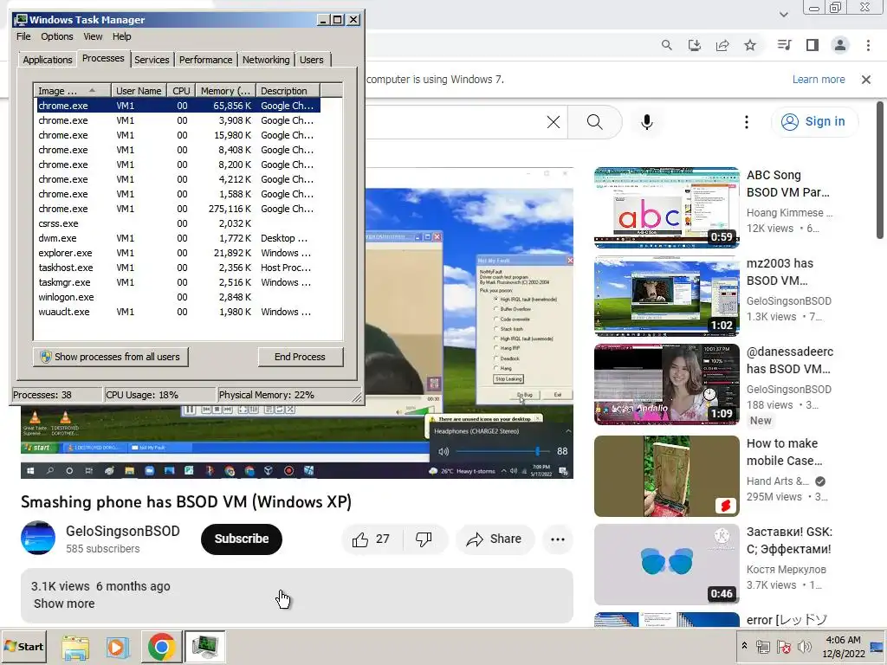
Task: Clear the YouTube search box
Action: (x=554, y=122)
